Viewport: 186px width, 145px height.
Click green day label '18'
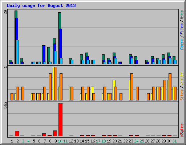104,141
